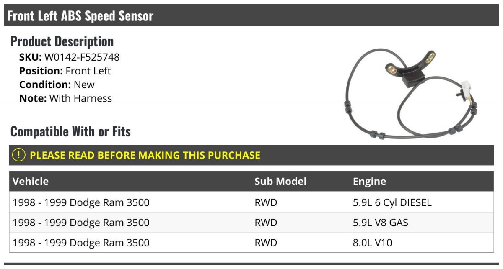Click the yellow exclamation warning icon
This screenshot has width=503, height=269.
pos(18,155)
